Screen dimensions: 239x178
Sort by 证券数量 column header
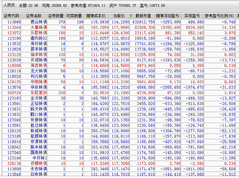click(x=56, y=16)
